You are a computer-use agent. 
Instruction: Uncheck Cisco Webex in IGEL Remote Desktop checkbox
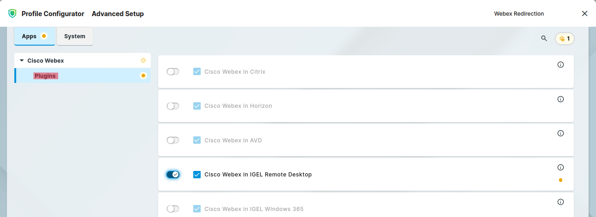197,175
